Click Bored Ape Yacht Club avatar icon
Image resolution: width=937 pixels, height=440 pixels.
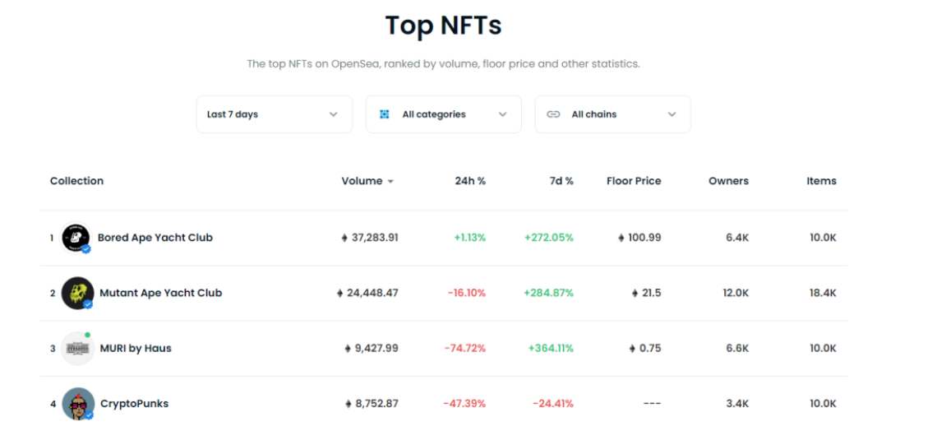76,238
